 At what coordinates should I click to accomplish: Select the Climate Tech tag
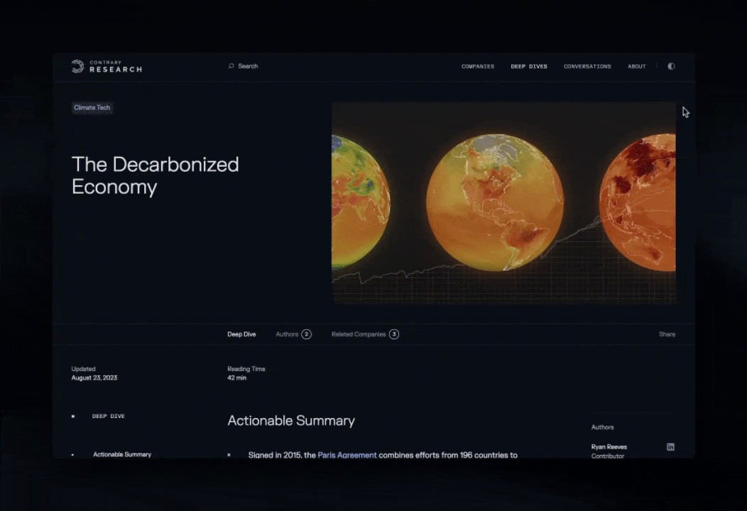click(92, 108)
